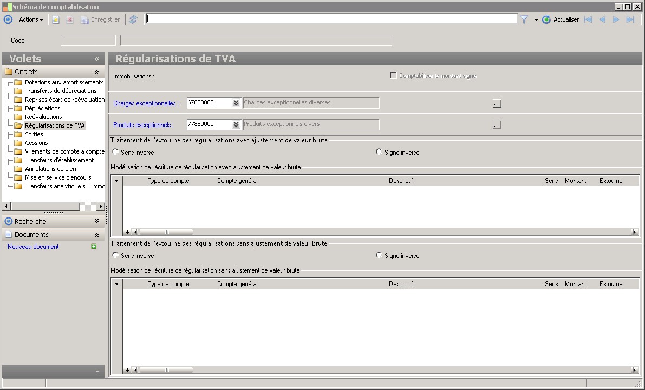Screen dimensions: 645x390
Task: Select Sens inverse for avec ajustement
Action: tap(115, 151)
